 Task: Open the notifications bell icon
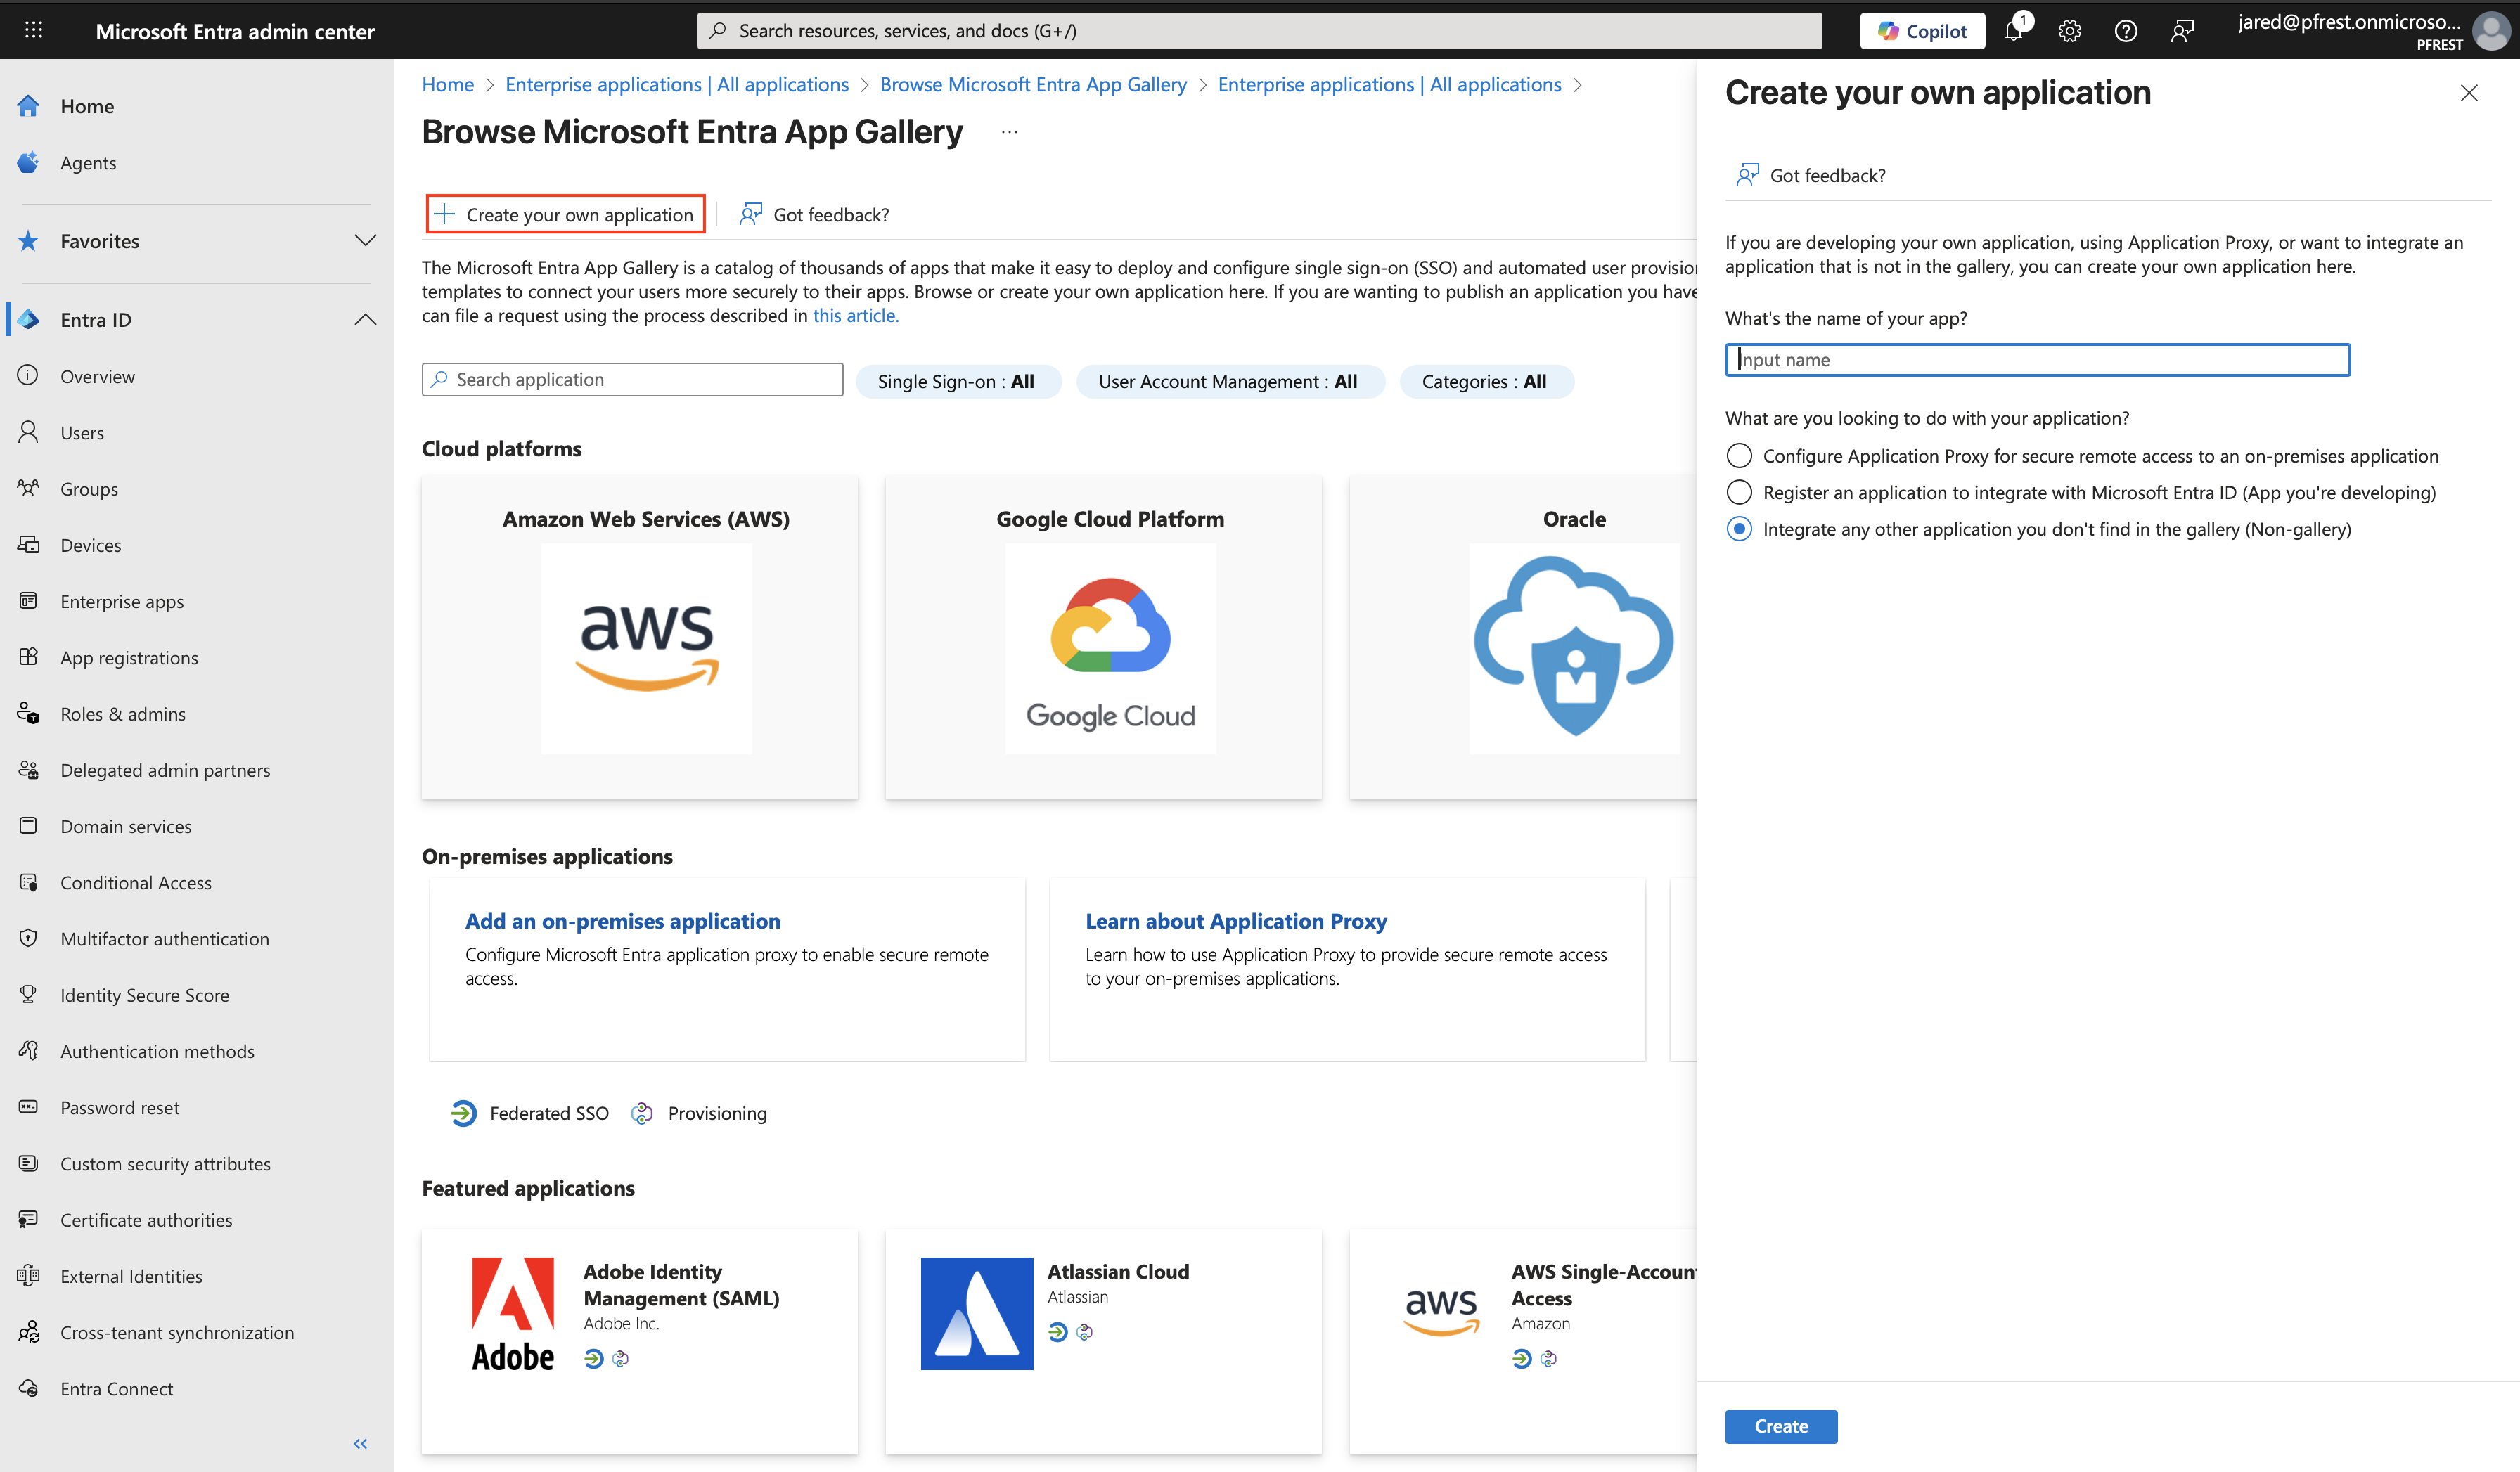pos(2013,31)
